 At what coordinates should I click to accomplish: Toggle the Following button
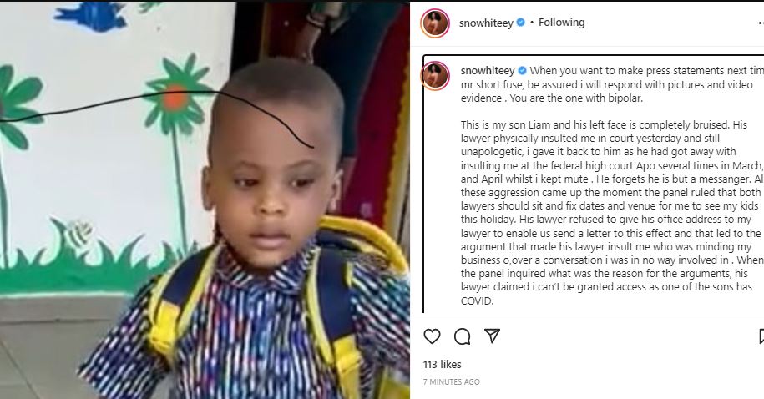[x=561, y=23]
